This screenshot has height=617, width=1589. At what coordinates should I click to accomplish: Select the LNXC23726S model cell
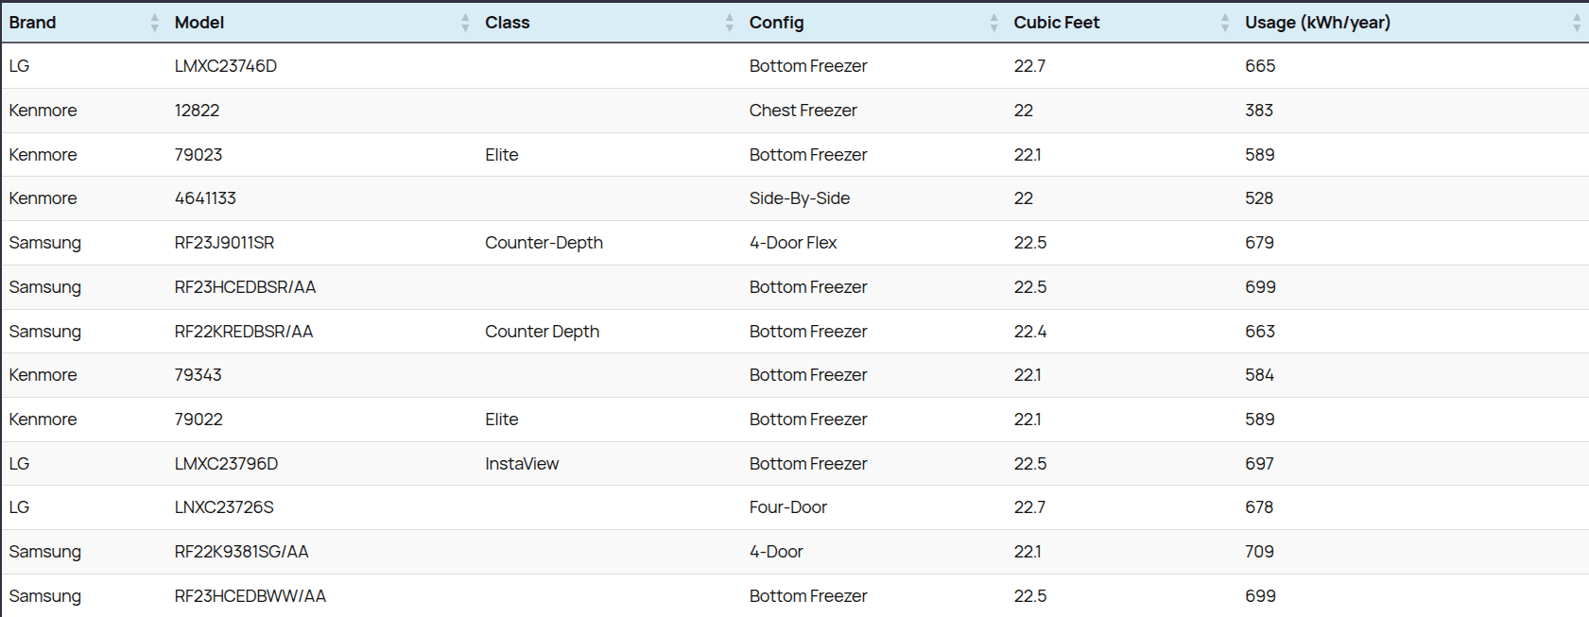coord(224,507)
